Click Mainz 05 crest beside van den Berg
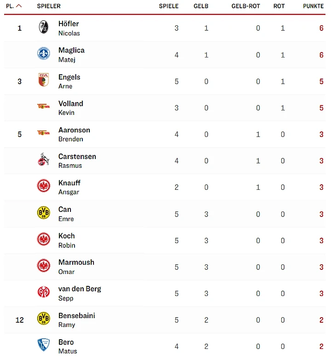 coord(44,292)
